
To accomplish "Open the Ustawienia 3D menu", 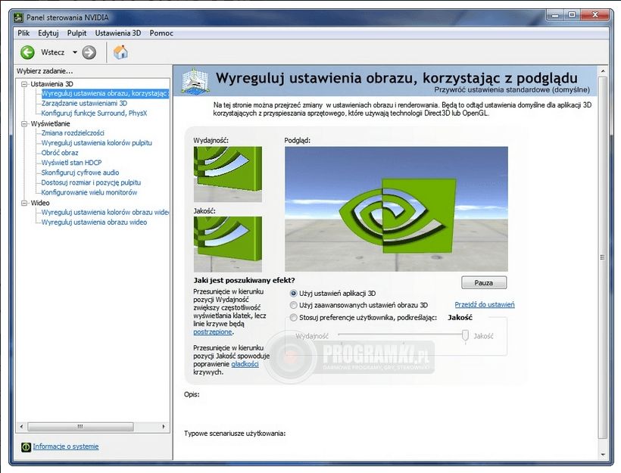I will click(x=118, y=33).
